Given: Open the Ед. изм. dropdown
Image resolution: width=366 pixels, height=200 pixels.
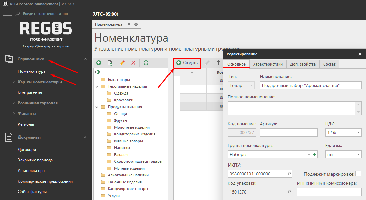Looking at the screenshot, I should point(343,154).
